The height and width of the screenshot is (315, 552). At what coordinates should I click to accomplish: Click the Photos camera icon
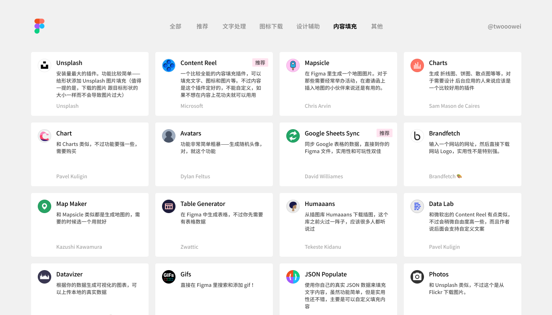417,277
